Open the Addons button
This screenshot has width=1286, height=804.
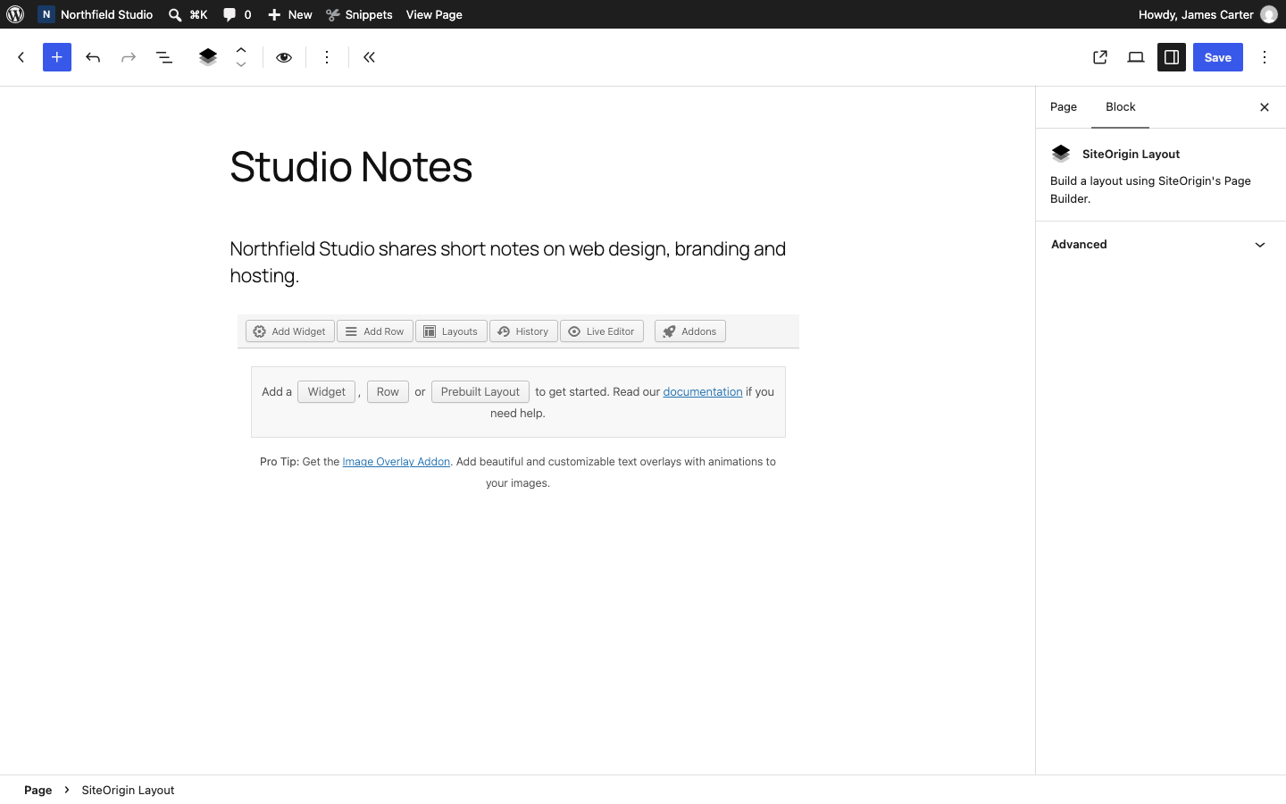click(x=690, y=331)
